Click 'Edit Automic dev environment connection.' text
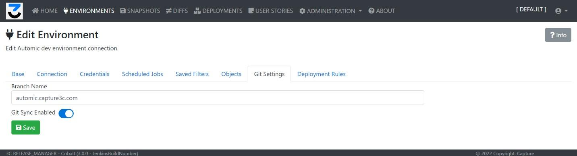577x156 pixels. (62, 48)
